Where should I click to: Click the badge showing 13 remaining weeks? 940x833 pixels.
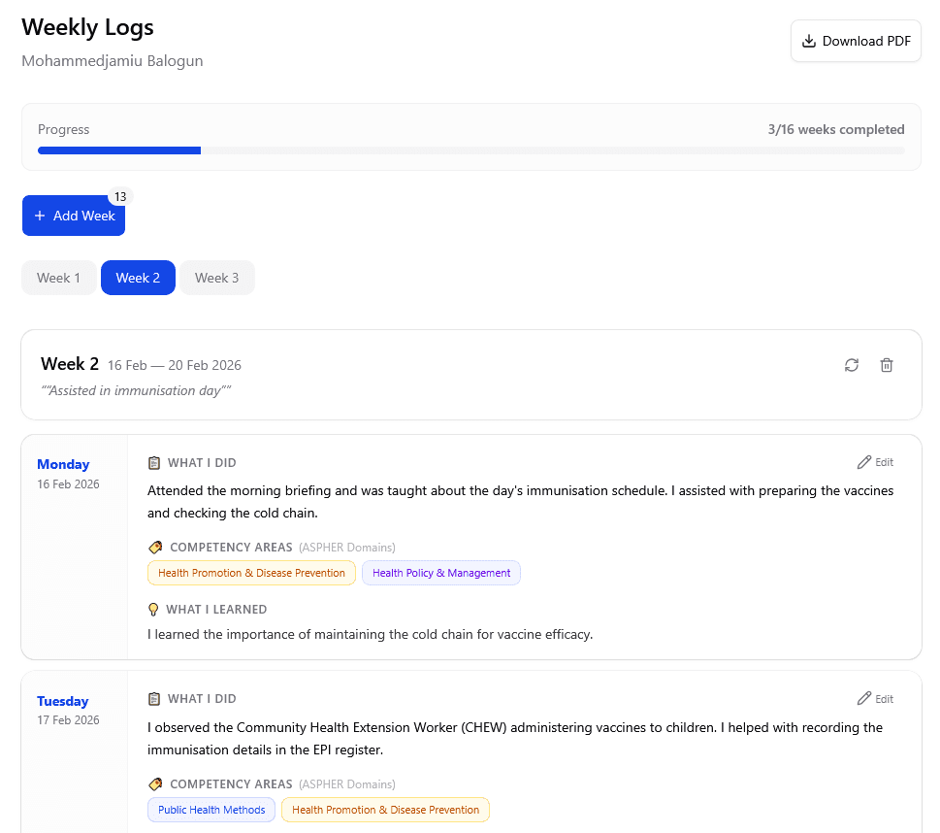pos(120,196)
